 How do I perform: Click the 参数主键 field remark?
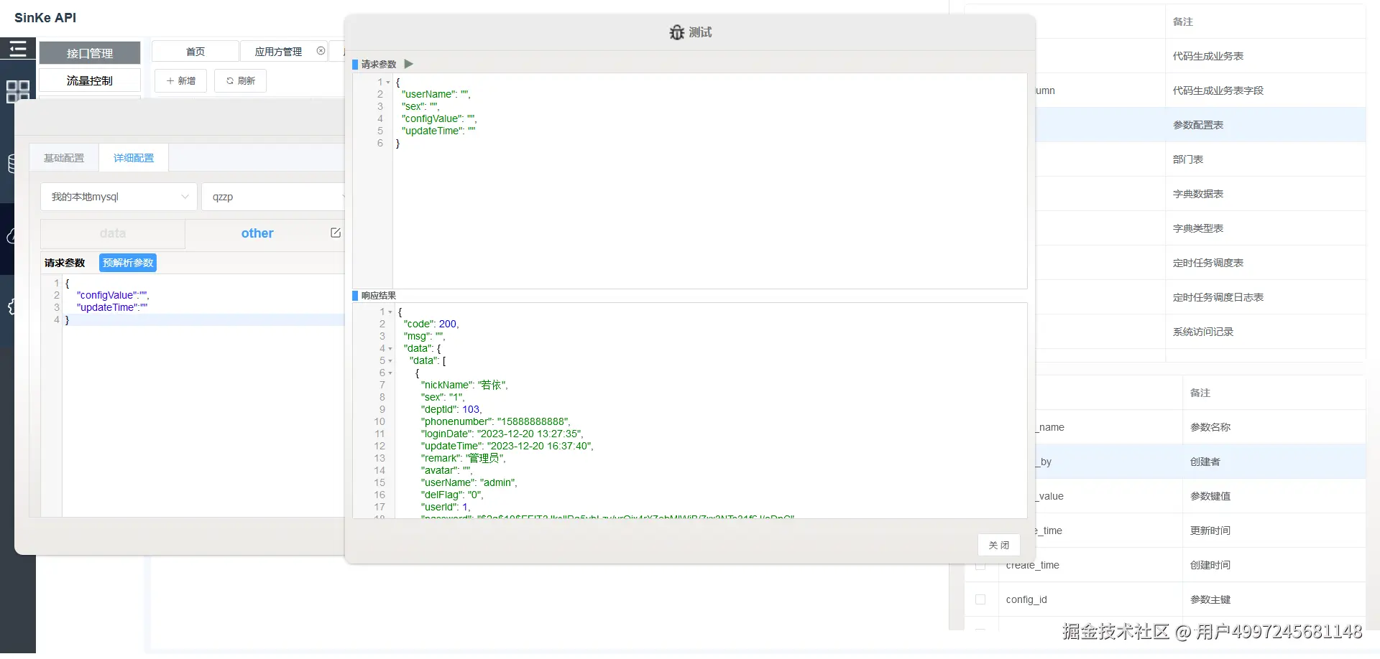click(1210, 599)
